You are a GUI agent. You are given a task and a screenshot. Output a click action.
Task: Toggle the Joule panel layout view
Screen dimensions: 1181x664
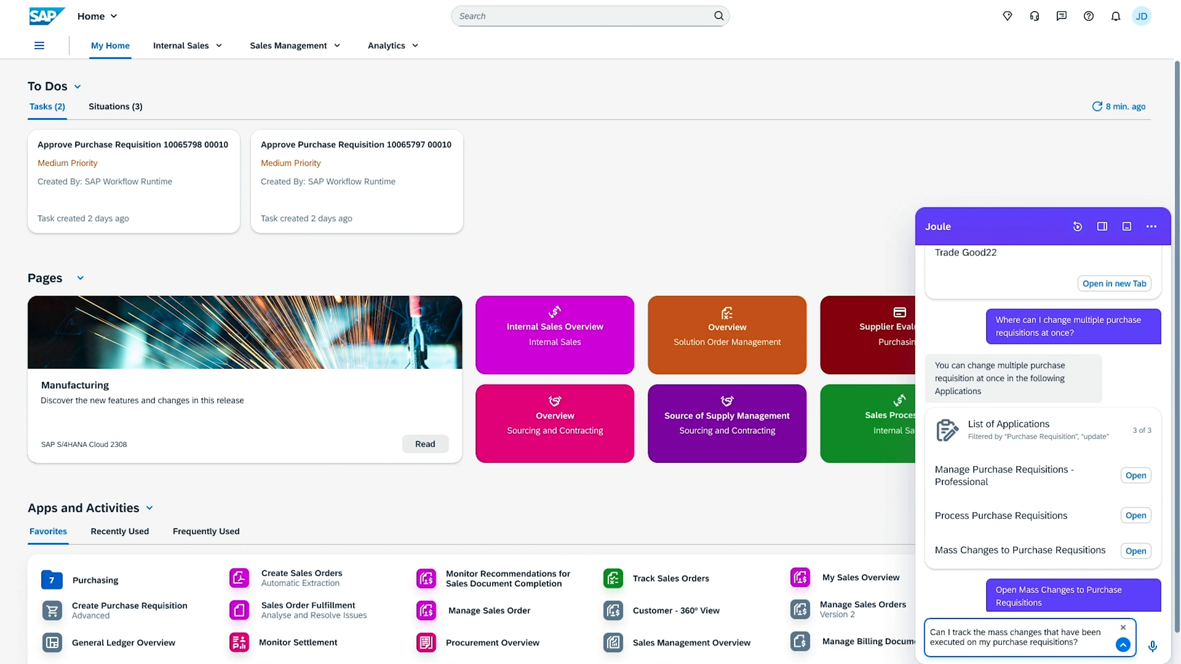point(1102,226)
